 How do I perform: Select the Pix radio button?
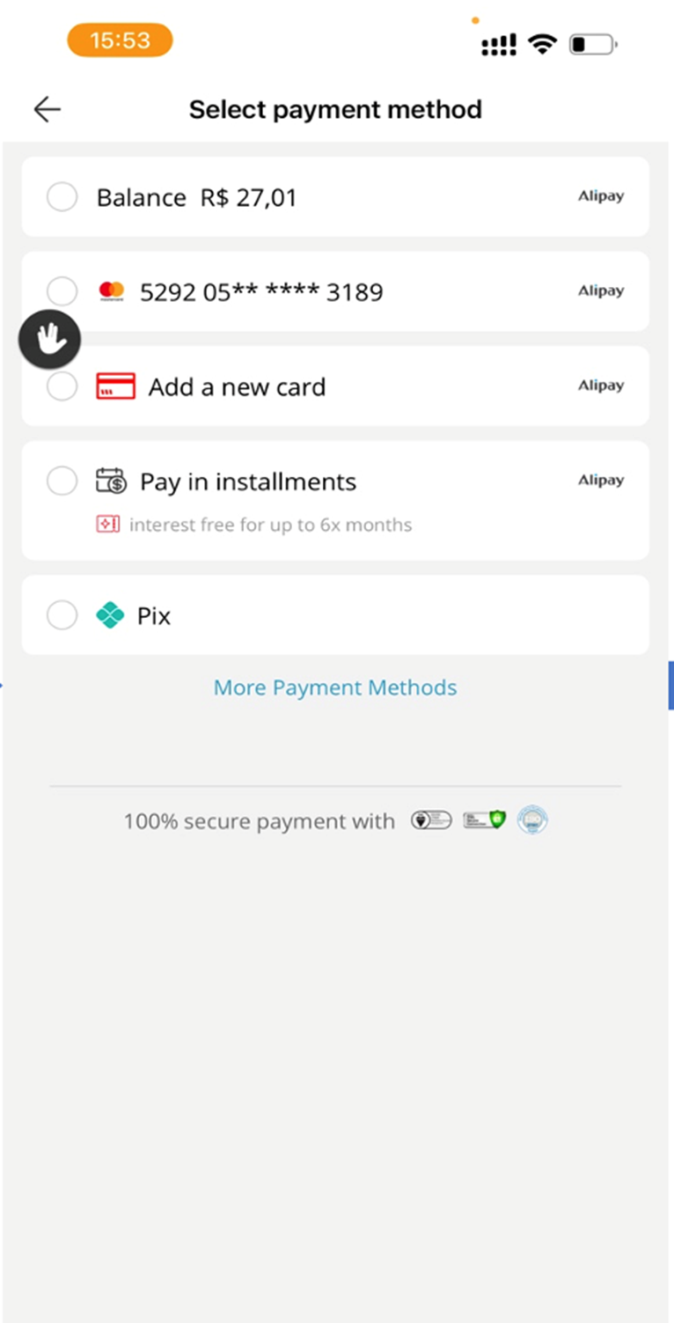[x=62, y=615]
